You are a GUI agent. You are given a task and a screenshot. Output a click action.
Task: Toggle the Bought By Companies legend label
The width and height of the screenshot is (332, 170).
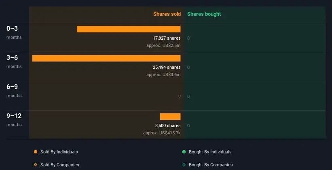pos(211,165)
